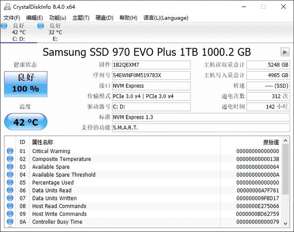The image size is (294, 232).
Task: Open the 功能(u) menu
Action: click(57, 18)
